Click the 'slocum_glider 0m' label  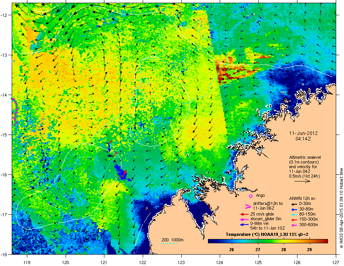[x=266, y=219]
